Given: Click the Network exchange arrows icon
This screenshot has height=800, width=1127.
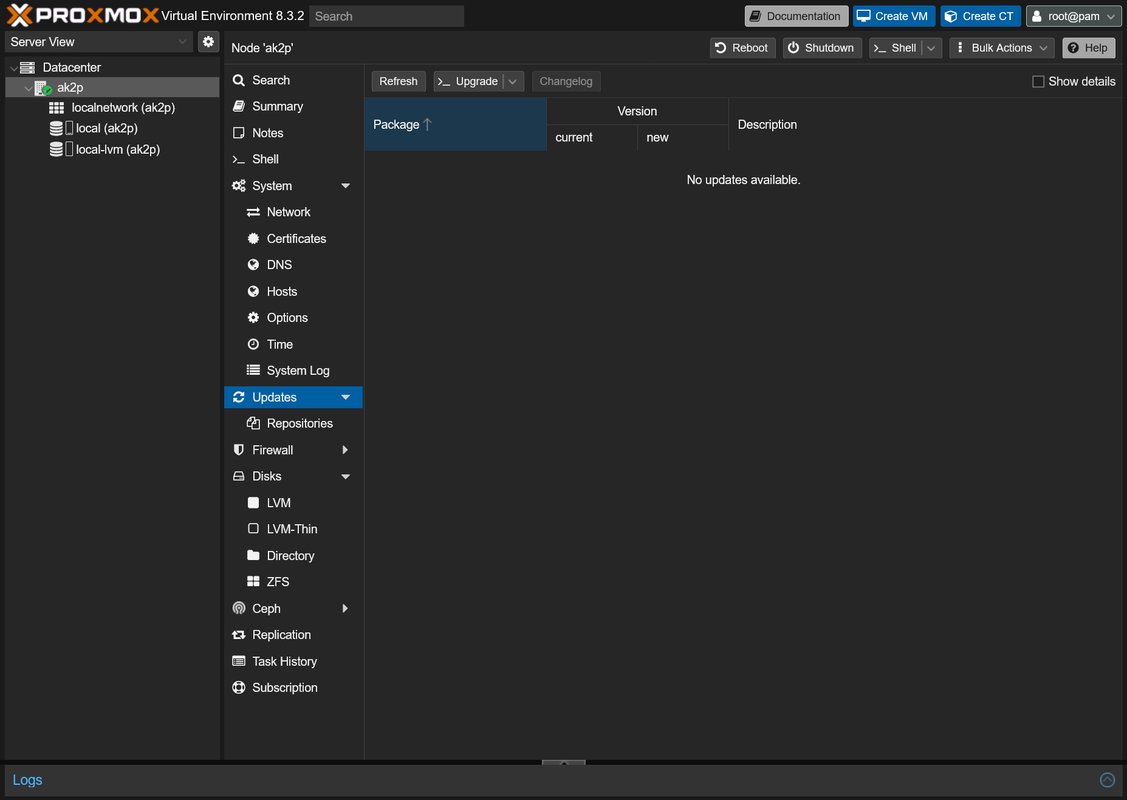Looking at the screenshot, I should point(253,212).
